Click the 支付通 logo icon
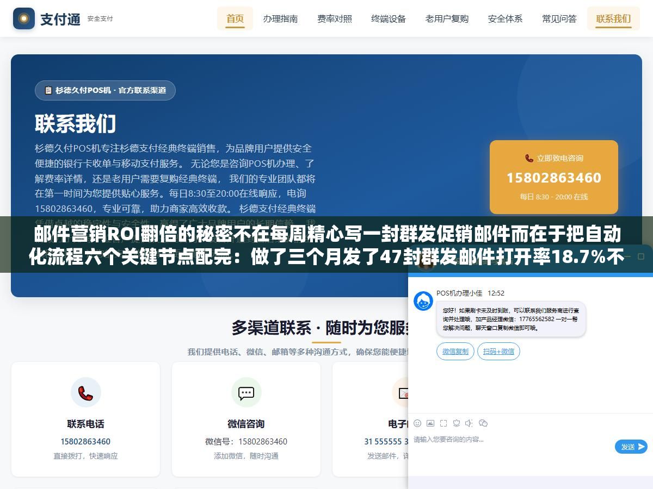Viewport: 653px width, 489px height. coord(24,18)
